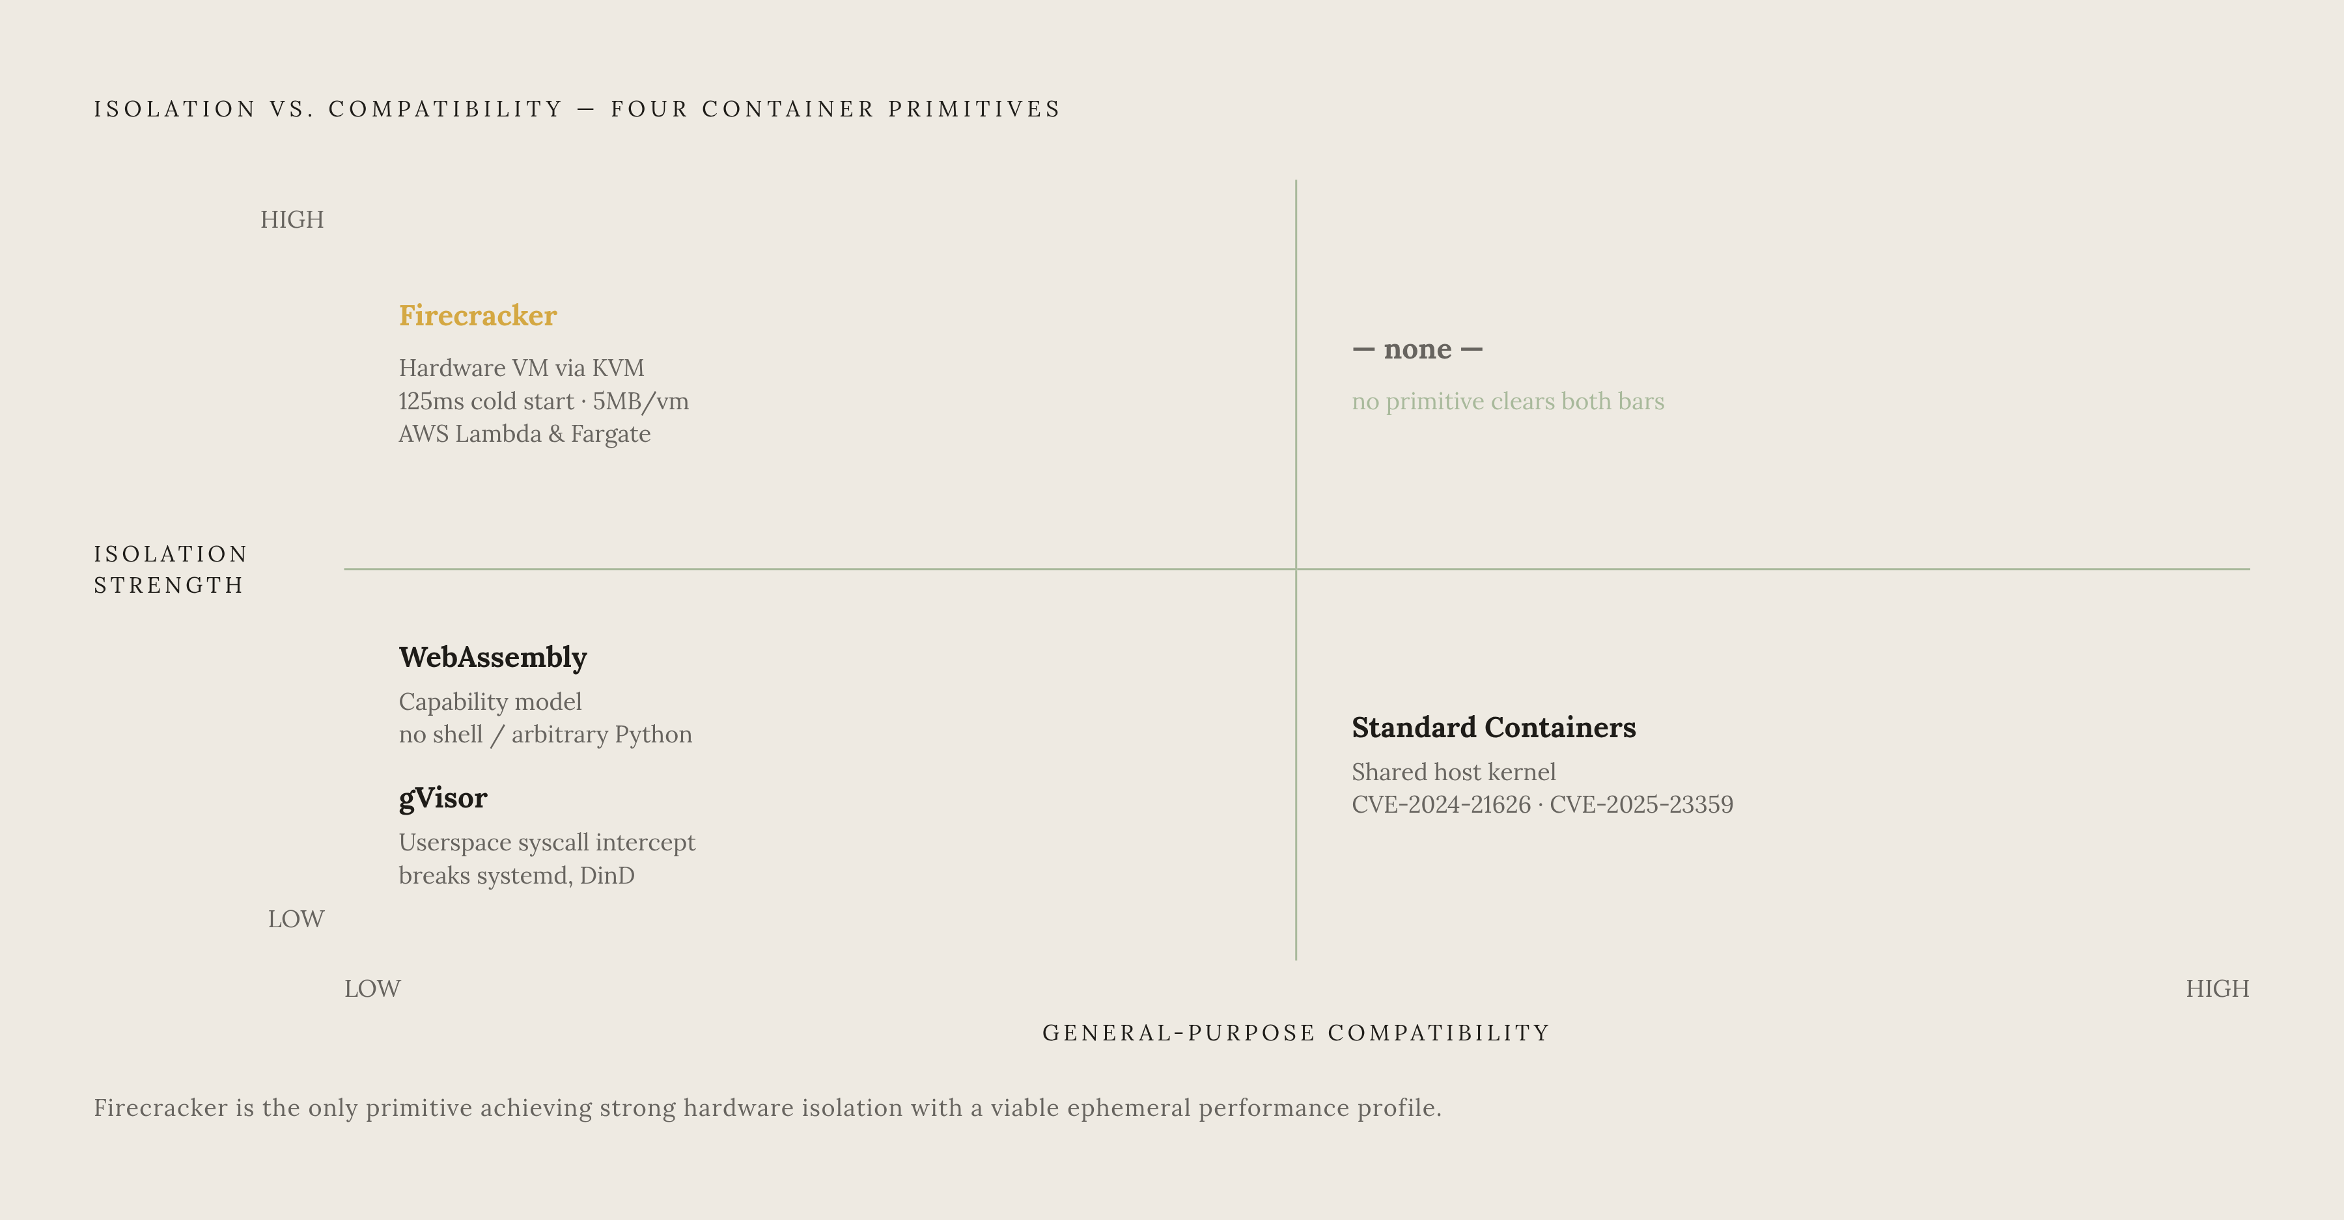
Task: Click GENERAL-PURPOSE COMPATIBILITY axis label
Action: tap(1296, 1033)
